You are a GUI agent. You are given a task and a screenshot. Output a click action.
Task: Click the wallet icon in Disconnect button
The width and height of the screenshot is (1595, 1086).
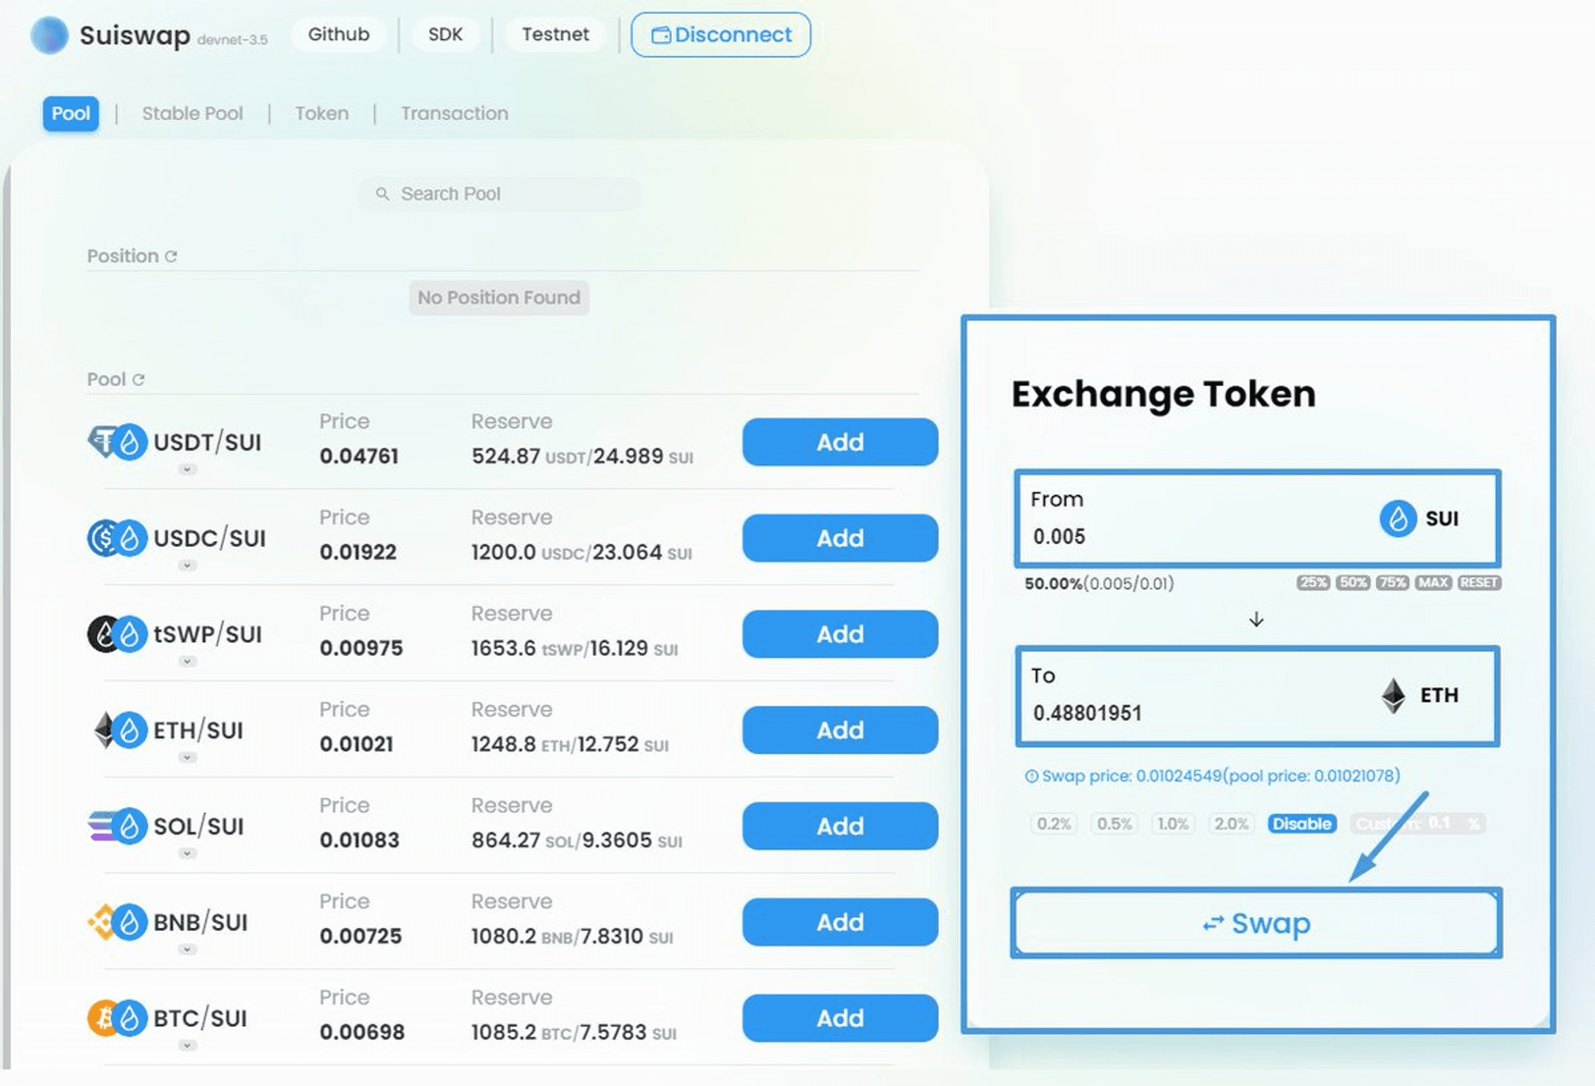coord(661,35)
